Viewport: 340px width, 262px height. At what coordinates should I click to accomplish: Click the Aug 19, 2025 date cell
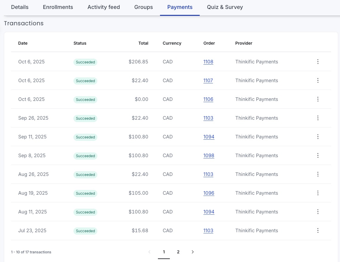coord(33,193)
